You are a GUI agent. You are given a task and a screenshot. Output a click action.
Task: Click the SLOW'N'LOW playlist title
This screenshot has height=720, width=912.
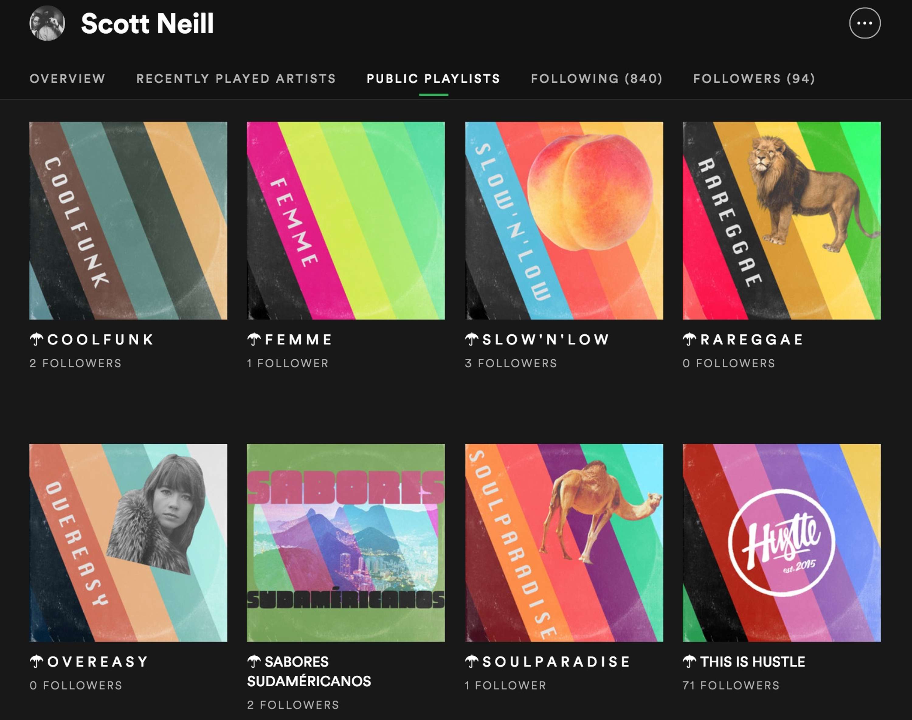537,339
